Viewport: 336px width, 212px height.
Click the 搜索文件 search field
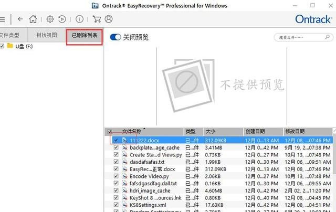pyautogui.click(x=303, y=37)
